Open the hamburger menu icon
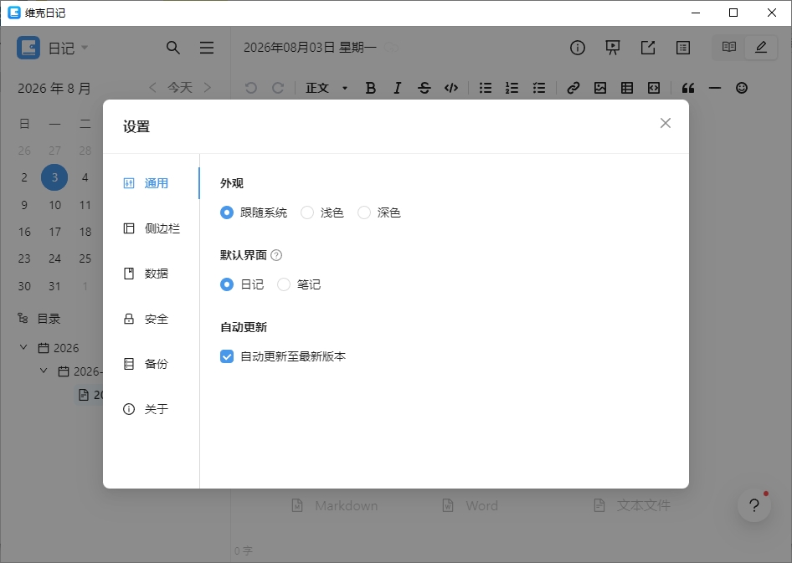The height and width of the screenshot is (563, 792). click(207, 48)
